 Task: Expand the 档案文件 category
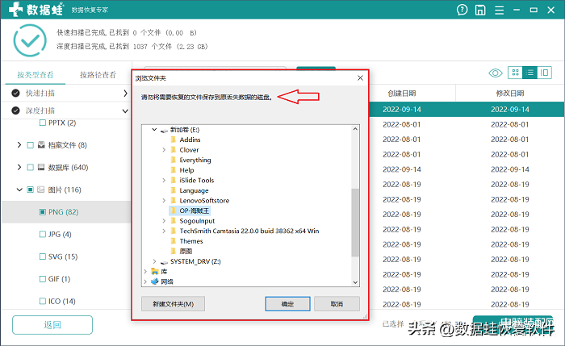point(19,145)
